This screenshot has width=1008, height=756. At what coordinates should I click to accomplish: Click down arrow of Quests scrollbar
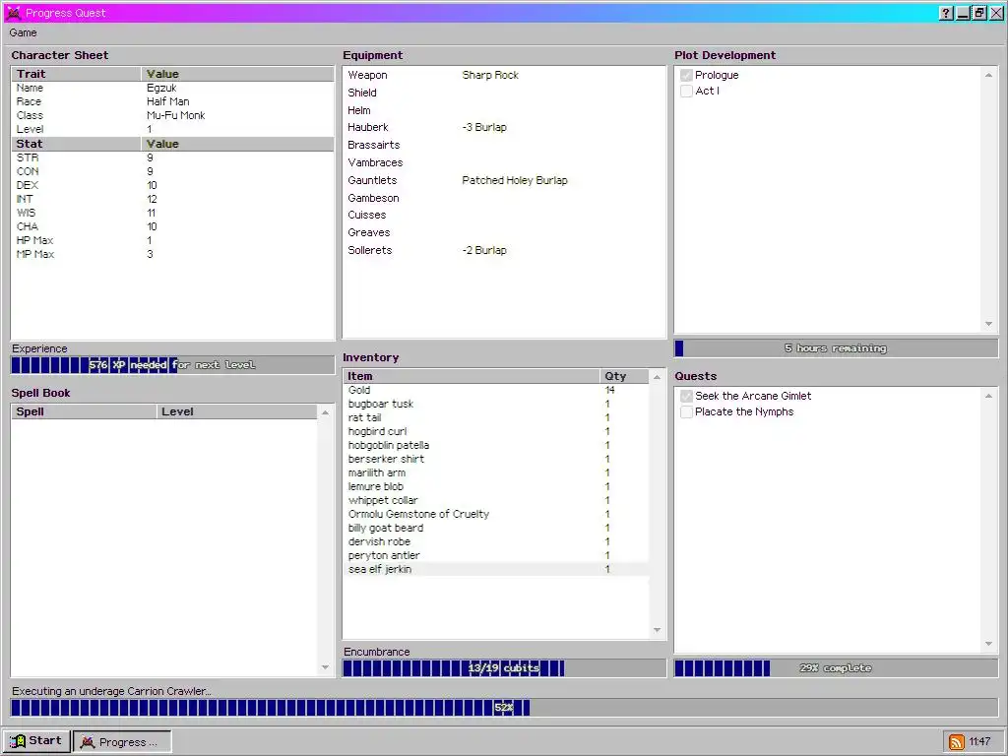988,644
